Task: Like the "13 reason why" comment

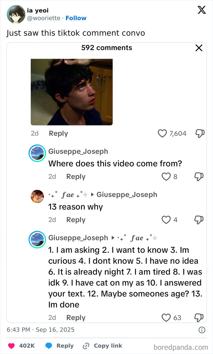Action: (x=166, y=220)
